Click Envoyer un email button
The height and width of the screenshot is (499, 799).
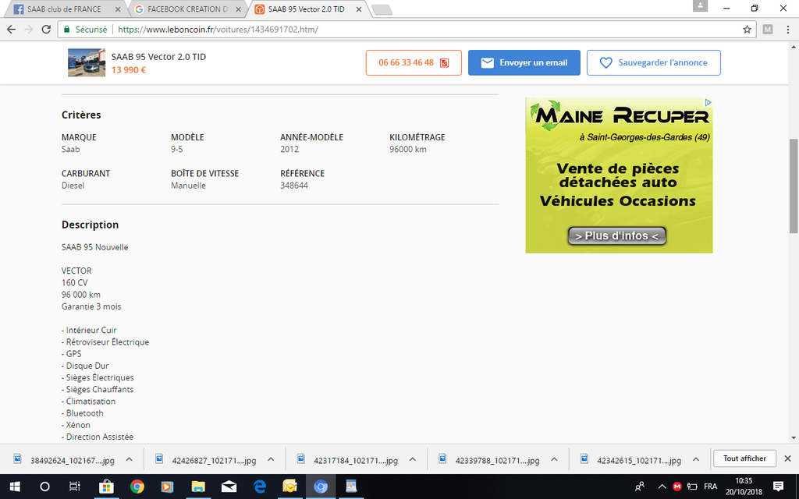click(x=524, y=62)
